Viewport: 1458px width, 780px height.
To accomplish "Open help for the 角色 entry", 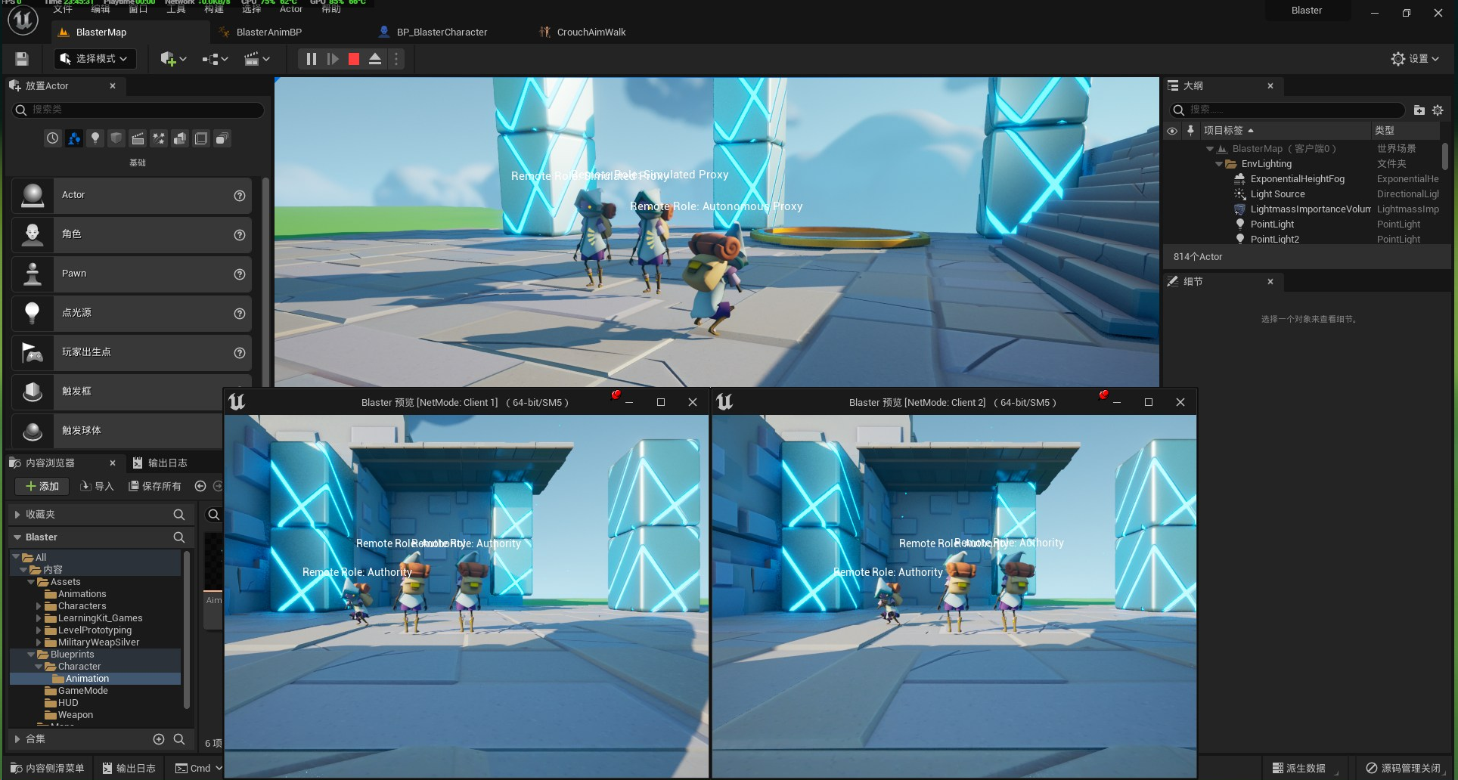I will [240, 235].
